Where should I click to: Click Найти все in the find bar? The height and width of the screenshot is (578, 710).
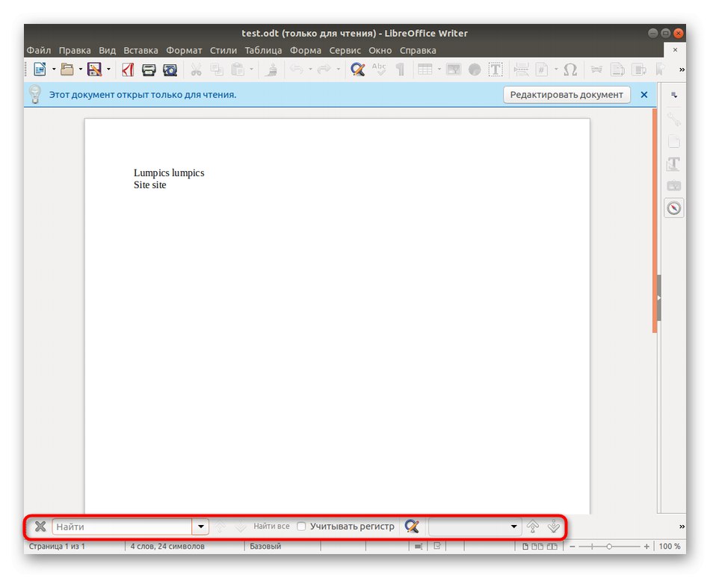(x=271, y=526)
